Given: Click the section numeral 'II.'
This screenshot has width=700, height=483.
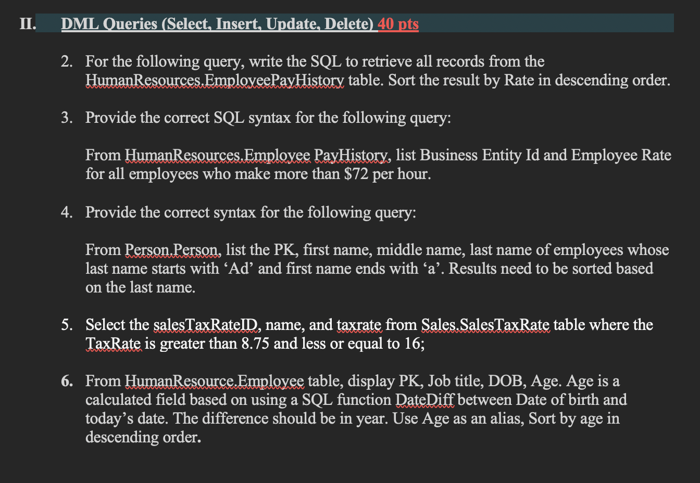Looking at the screenshot, I should coord(28,24).
